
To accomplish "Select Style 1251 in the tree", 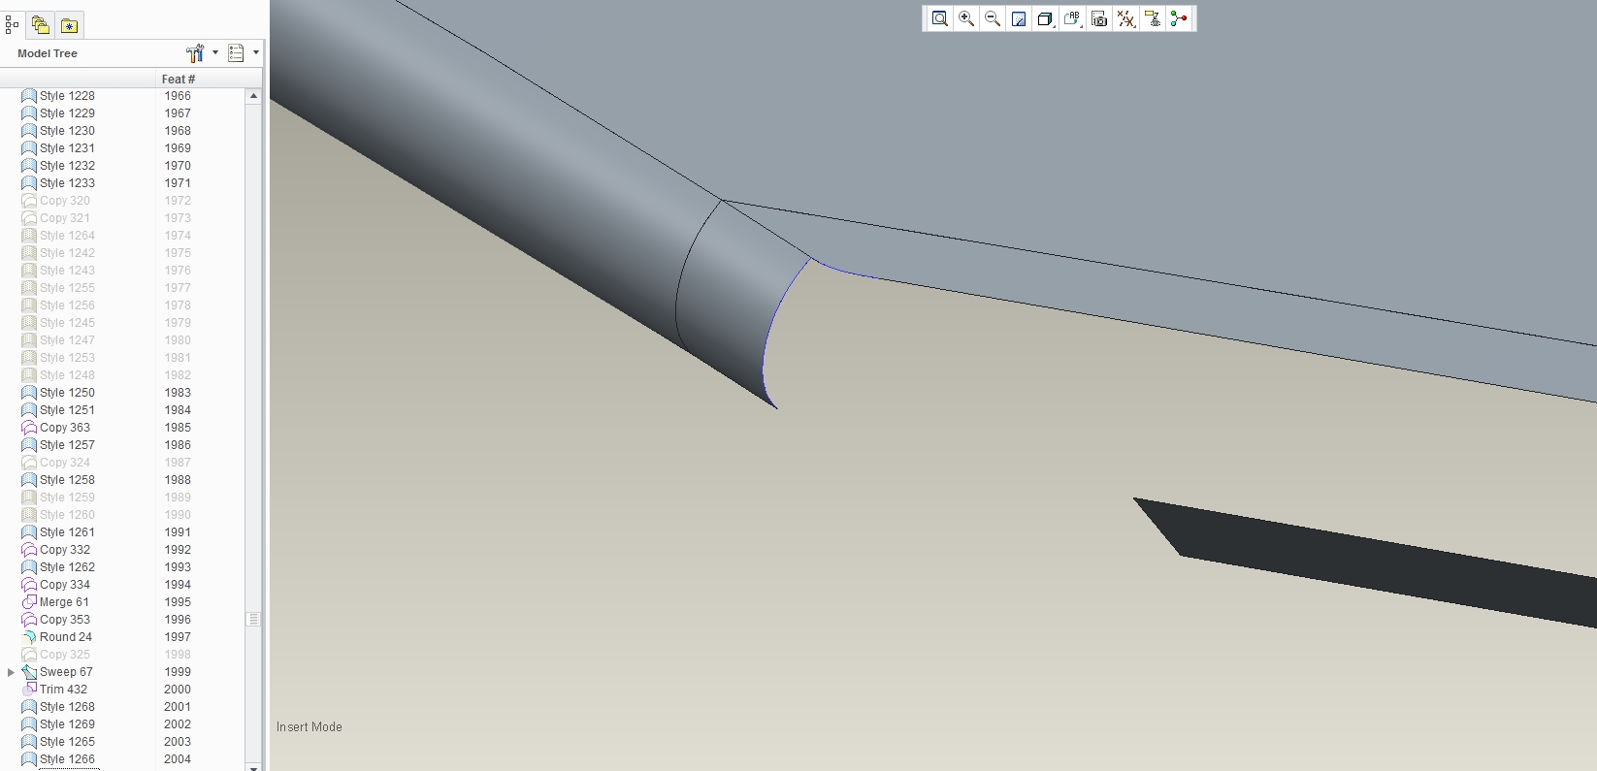I will [67, 410].
